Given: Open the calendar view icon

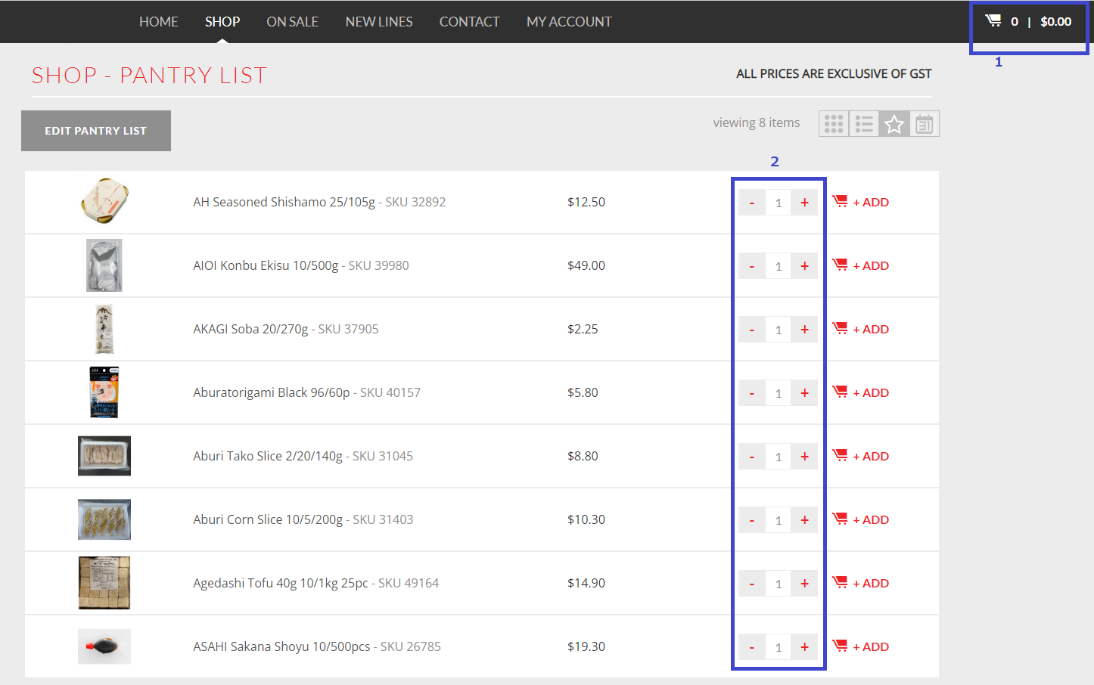Looking at the screenshot, I should pyautogui.click(x=925, y=124).
